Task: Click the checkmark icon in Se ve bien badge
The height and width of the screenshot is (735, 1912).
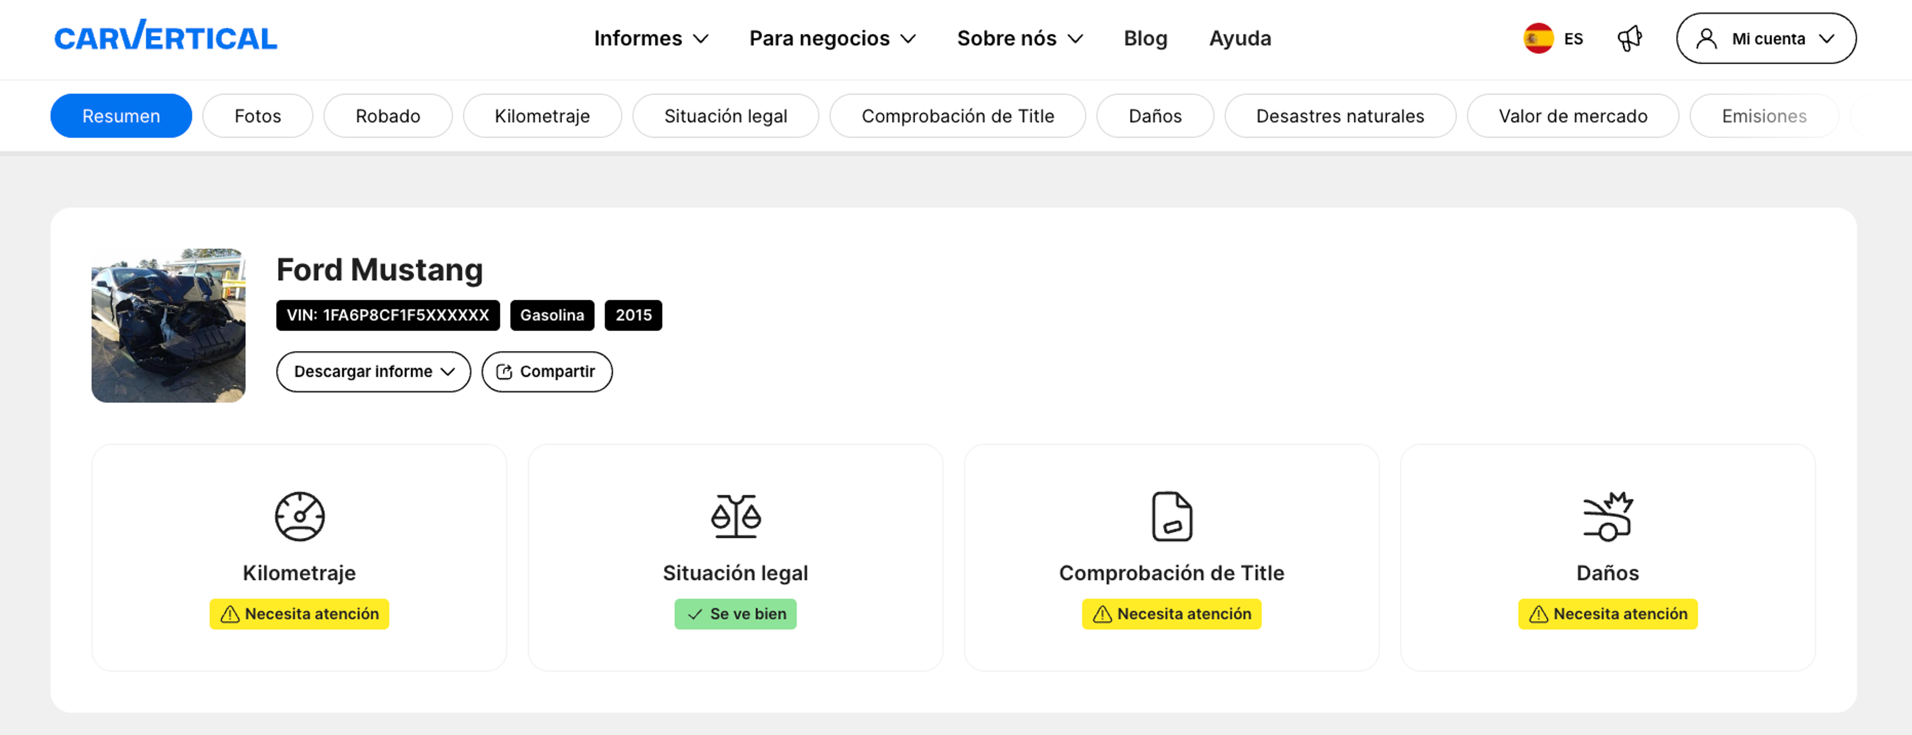Action: coord(695,614)
